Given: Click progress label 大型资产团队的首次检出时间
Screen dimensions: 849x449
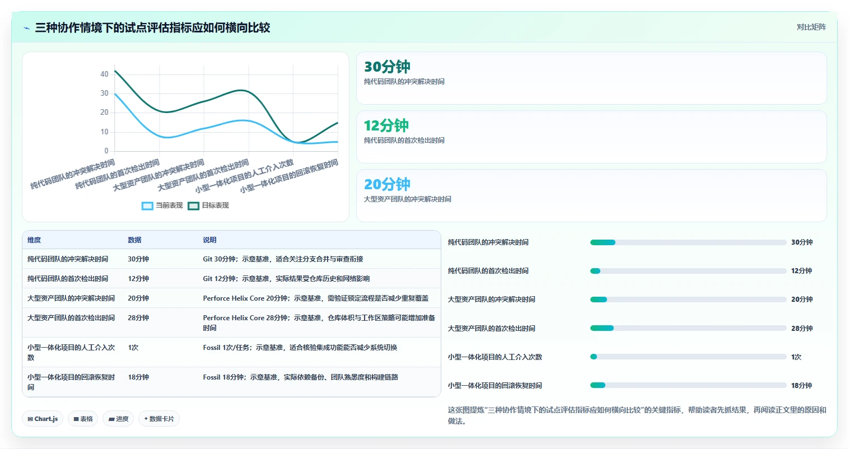Looking at the screenshot, I should pos(491,329).
